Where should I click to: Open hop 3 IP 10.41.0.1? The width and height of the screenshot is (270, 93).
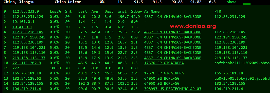(x=22, y=27)
